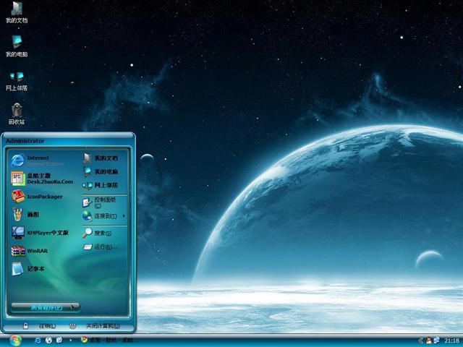
Task: Open 我的电脑 in start menu right column
Action: pyautogui.click(x=101, y=171)
